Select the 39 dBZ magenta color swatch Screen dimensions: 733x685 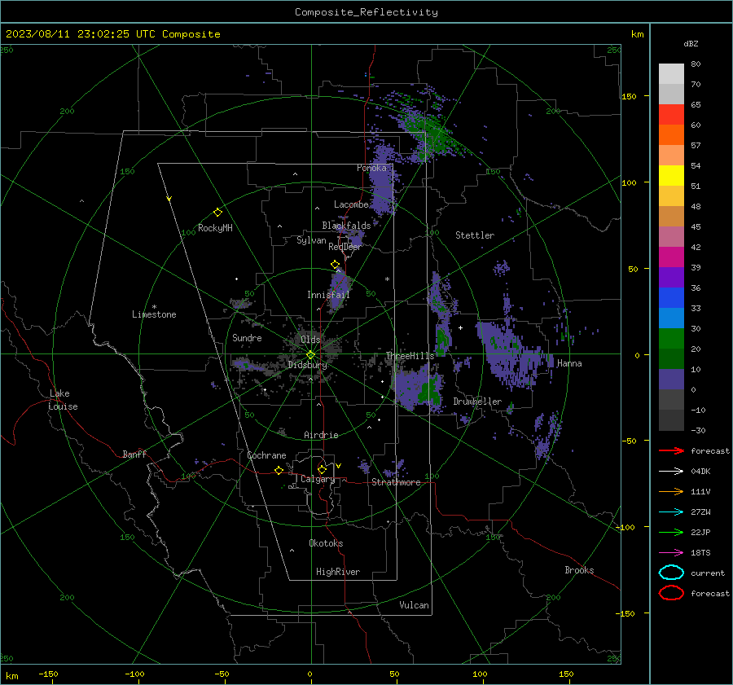click(x=671, y=257)
